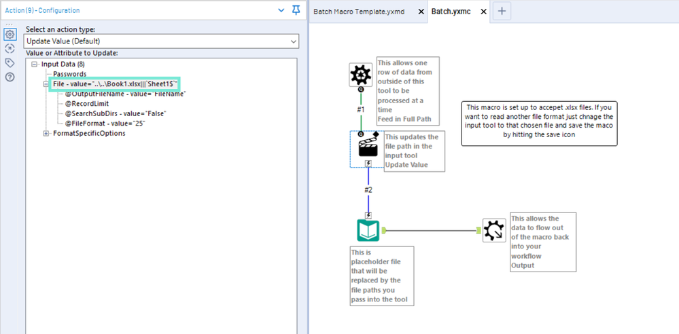Open the configuration panel chevron menu
The height and width of the screenshot is (334, 679).
281,10
